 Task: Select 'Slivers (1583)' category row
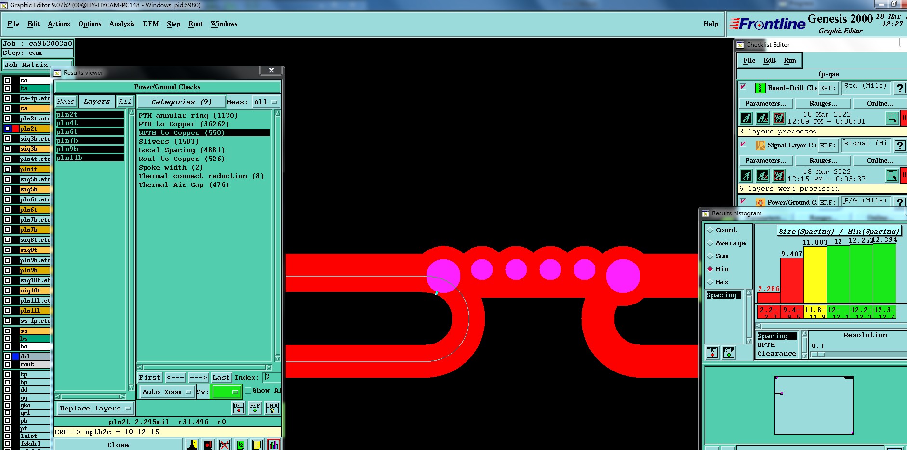click(x=204, y=142)
